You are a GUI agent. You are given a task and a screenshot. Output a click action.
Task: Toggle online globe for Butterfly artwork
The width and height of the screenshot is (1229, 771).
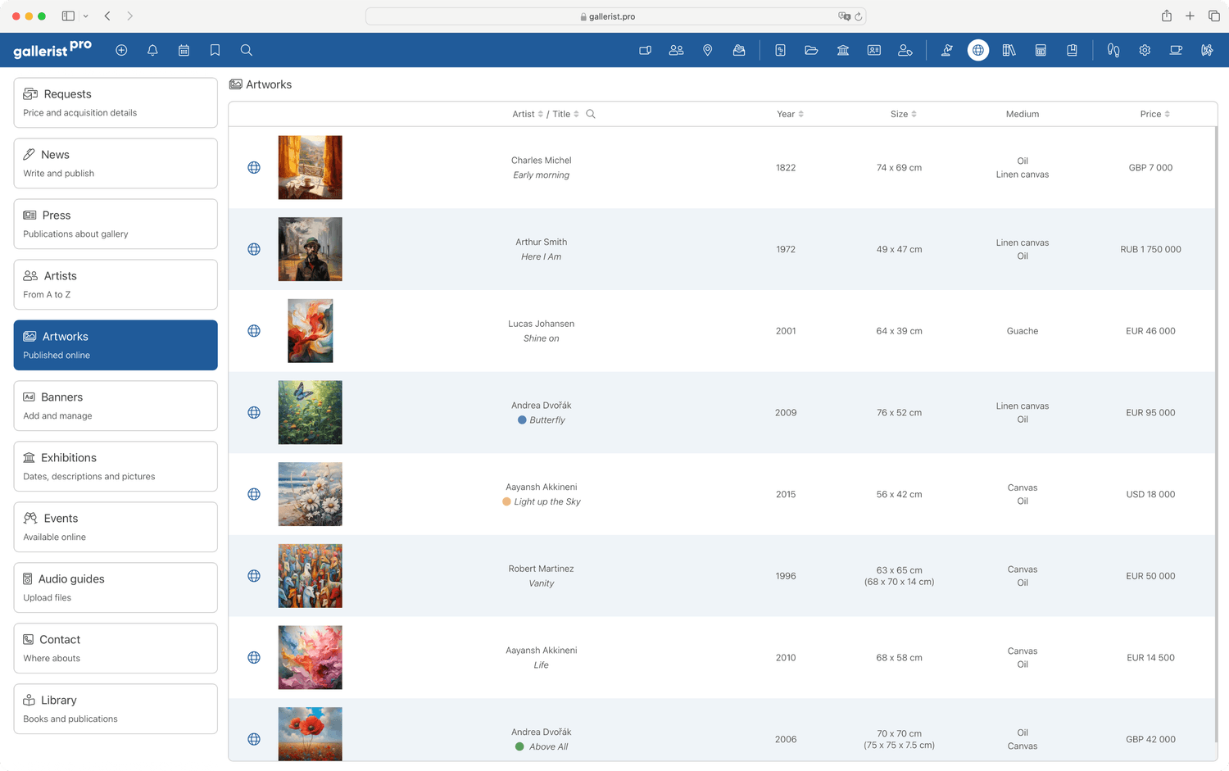tap(254, 412)
